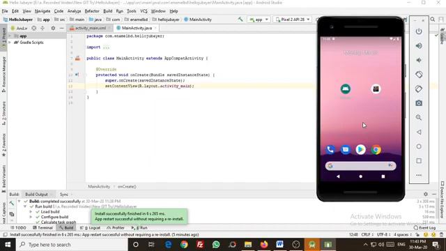Open the app run configuration dropdown
The image size is (446, 251).
point(259,20)
